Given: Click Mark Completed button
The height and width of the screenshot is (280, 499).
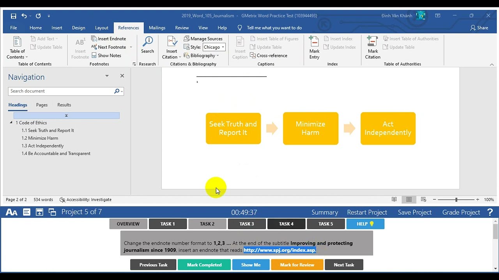Looking at the screenshot, I should [204, 265].
